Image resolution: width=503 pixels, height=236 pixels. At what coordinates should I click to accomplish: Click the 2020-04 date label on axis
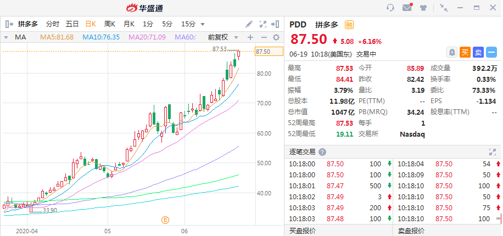point(27,231)
